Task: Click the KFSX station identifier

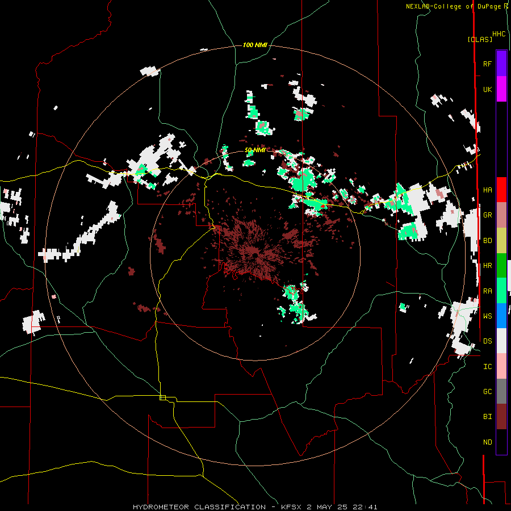Action: click(x=292, y=507)
